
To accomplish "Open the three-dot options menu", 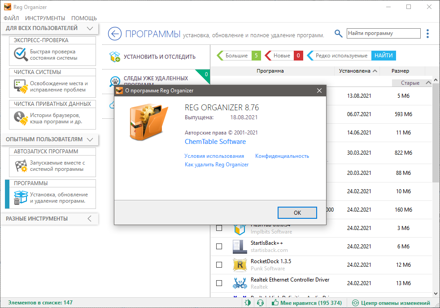I will (427, 34).
